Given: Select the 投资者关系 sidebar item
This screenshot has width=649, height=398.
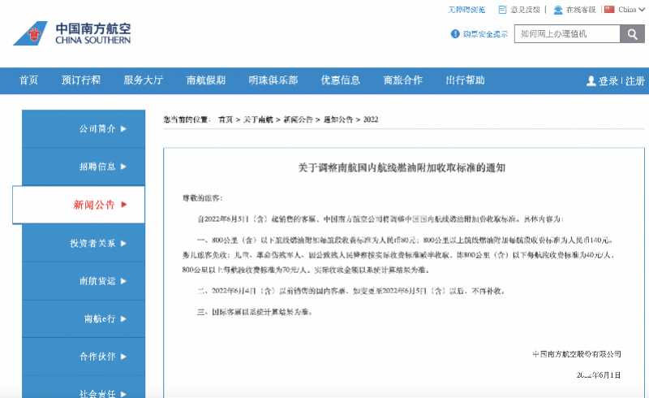Looking at the screenshot, I should click(84, 244).
